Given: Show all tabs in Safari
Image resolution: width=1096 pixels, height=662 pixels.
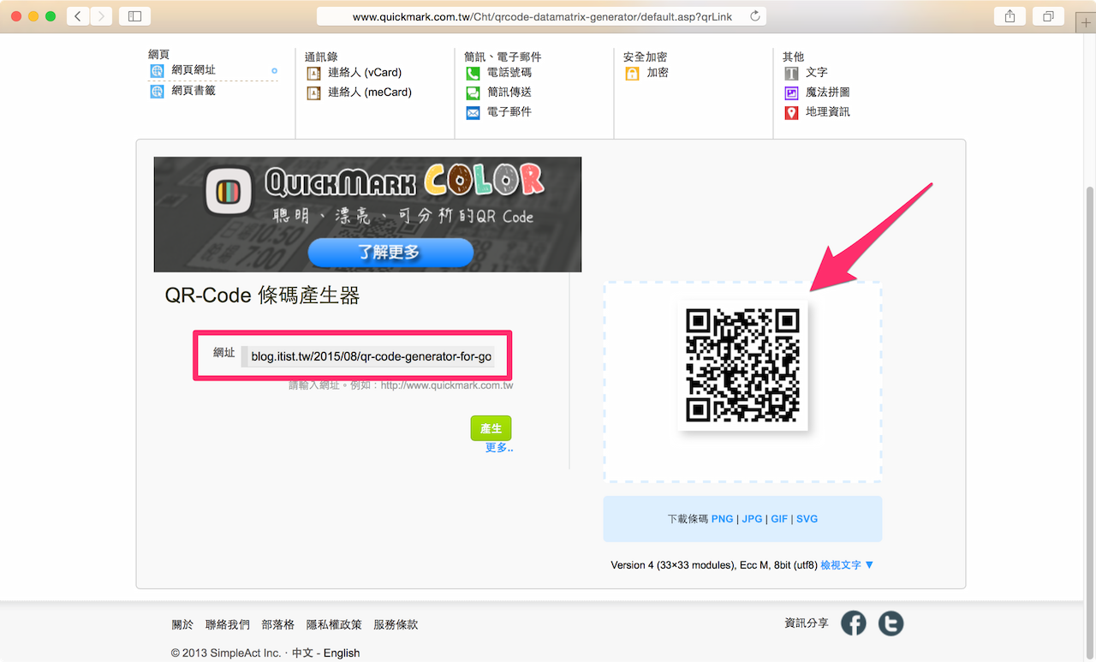Looking at the screenshot, I should 1048,15.
